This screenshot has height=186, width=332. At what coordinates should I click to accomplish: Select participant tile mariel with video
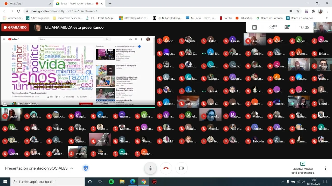click(x=210, y=114)
